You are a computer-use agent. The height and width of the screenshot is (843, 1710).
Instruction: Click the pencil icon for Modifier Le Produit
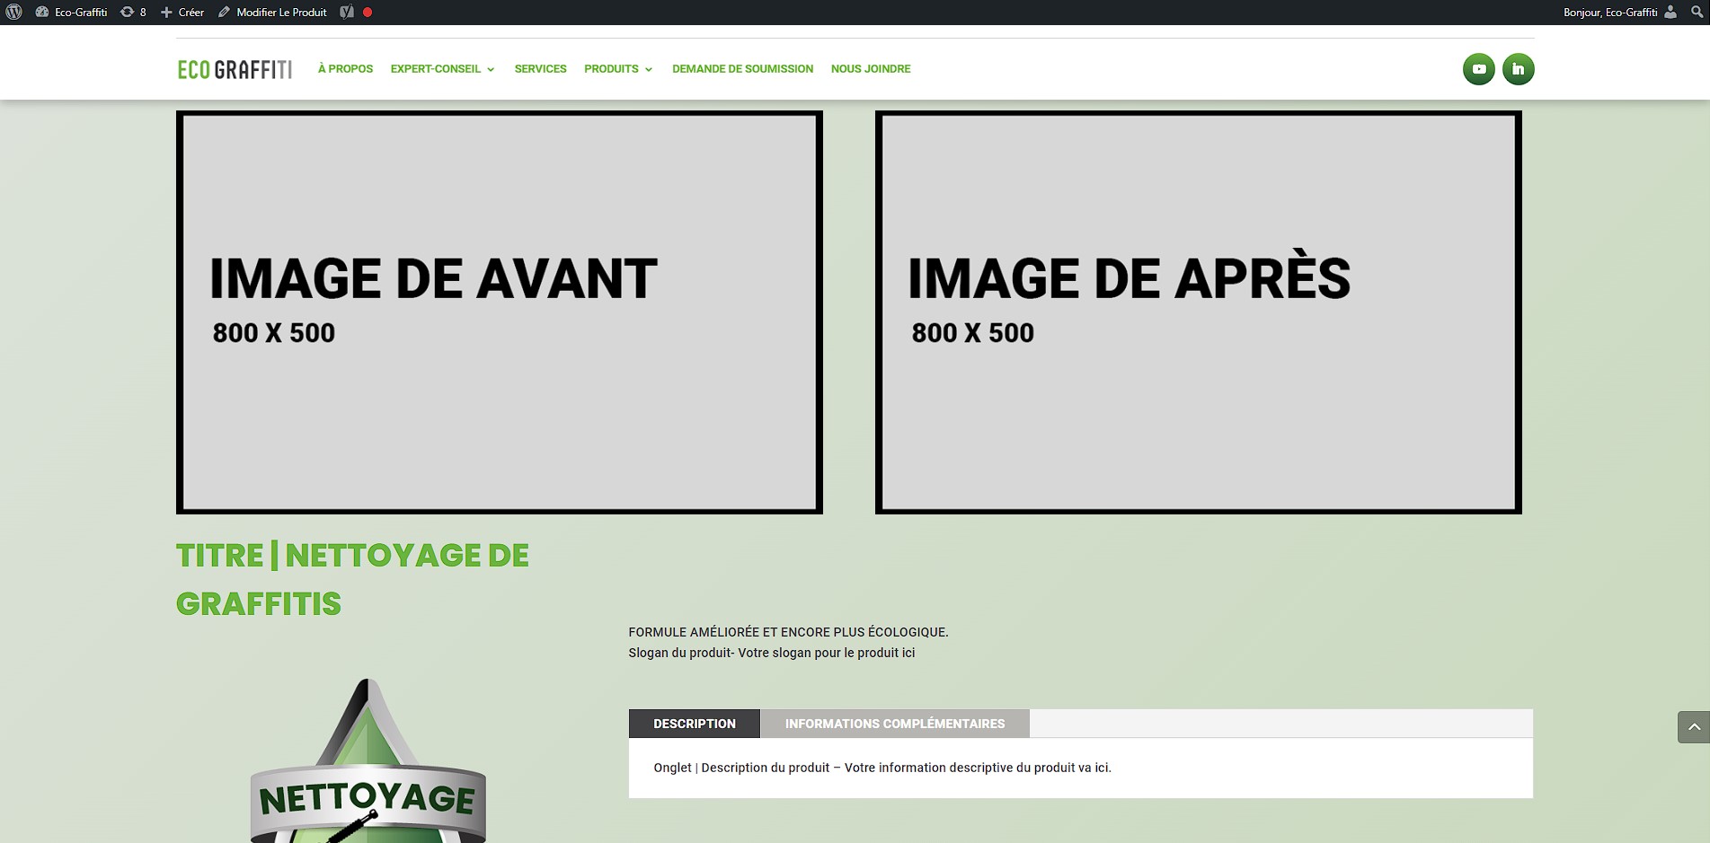[x=224, y=13]
